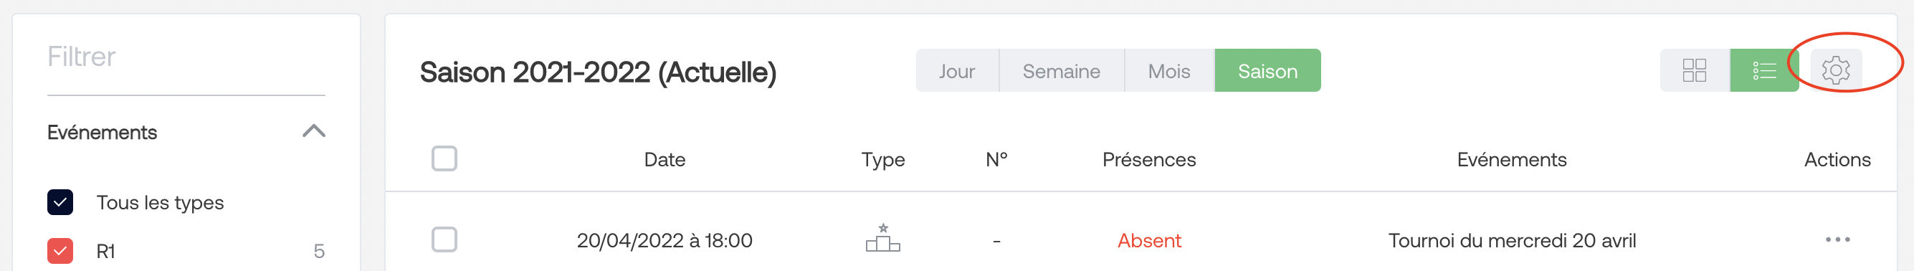
Task: Click the Présences column header
Action: (1148, 160)
